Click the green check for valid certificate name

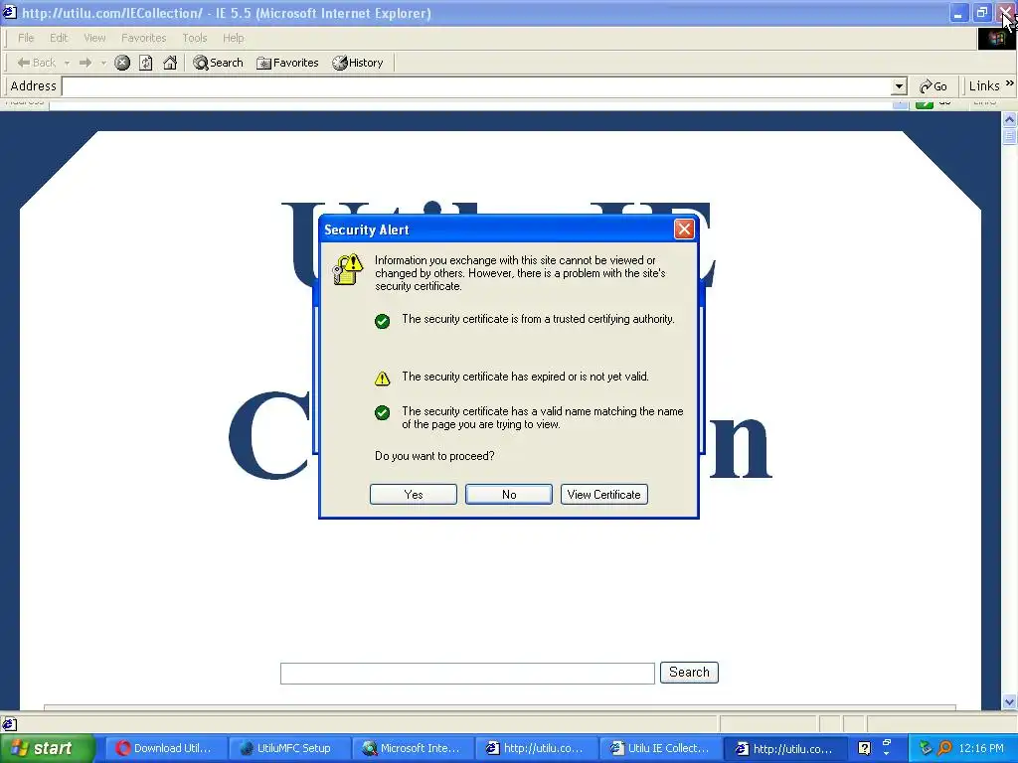tap(383, 412)
